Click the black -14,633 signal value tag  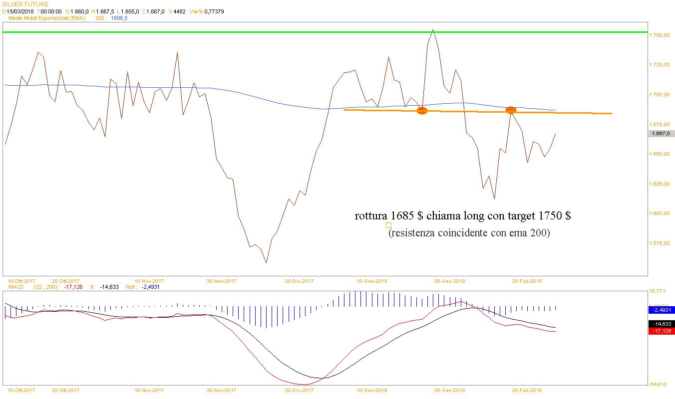point(661,324)
